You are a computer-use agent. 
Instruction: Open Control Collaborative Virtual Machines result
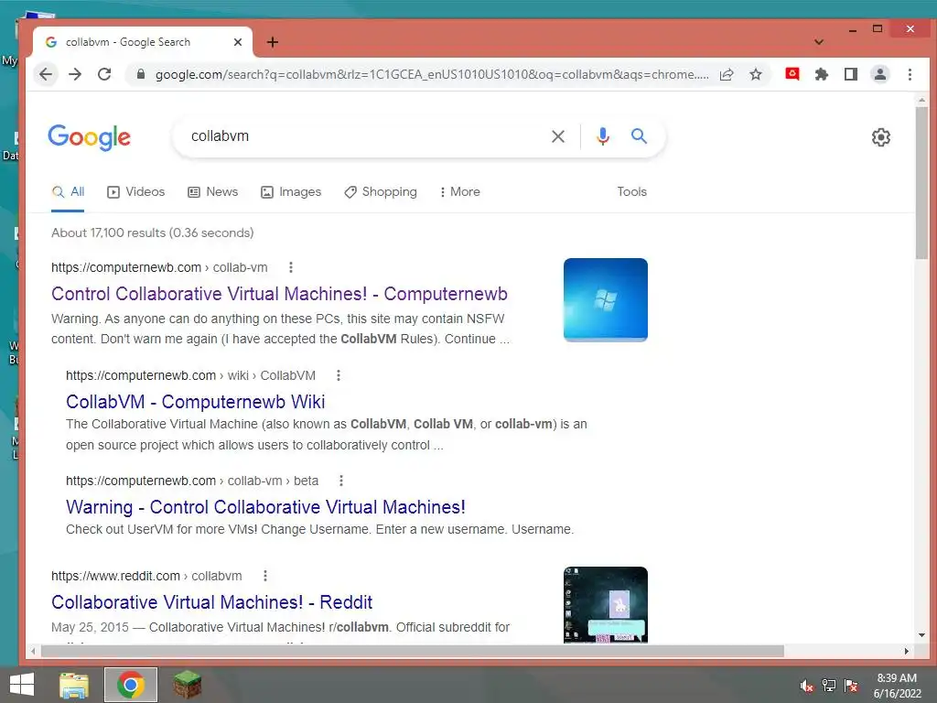tap(279, 294)
